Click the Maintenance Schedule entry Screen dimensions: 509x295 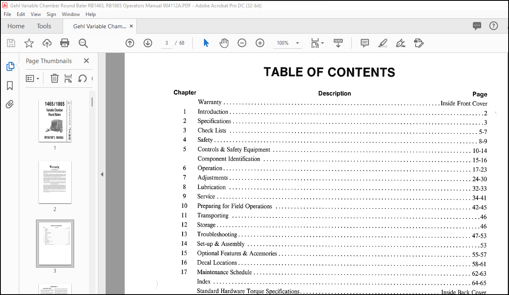(x=224, y=272)
